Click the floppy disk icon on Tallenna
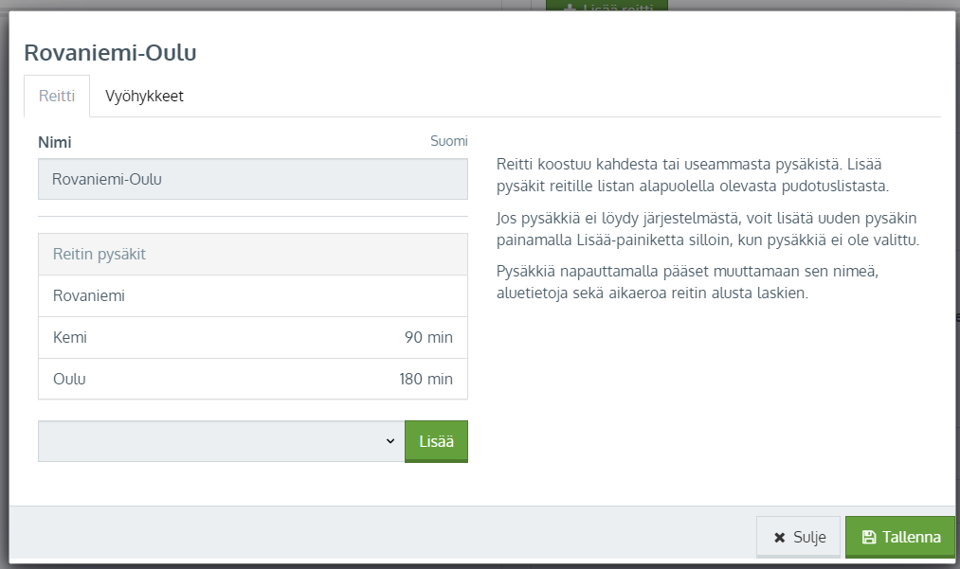Viewport: 960px width, 569px height. 868,537
